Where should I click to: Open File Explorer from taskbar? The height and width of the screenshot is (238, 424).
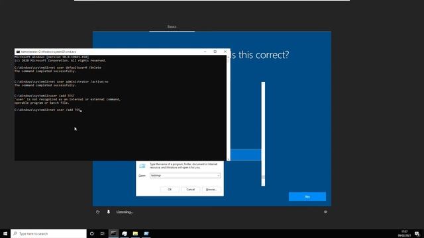point(135,233)
